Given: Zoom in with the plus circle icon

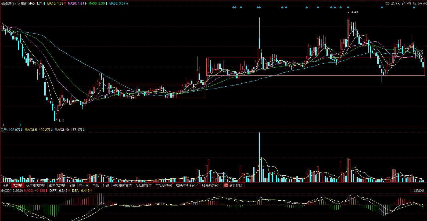Looking at the screenshot, I should 420,3.
